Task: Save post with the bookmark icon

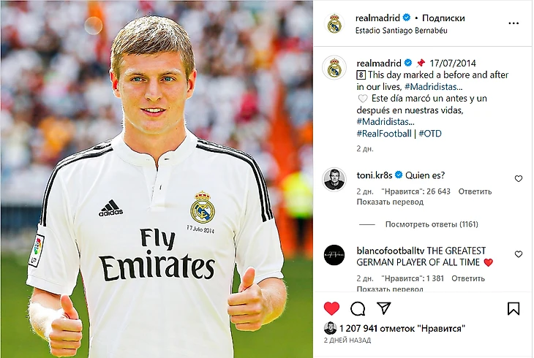Action: pyautogui.click(x=514, y=308)
